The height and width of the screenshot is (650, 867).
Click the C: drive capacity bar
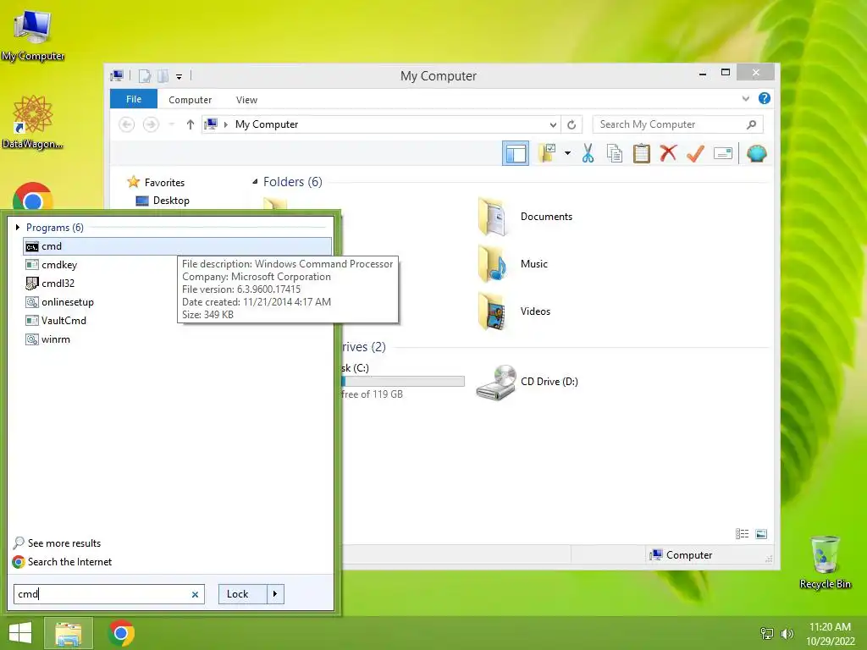pyautogui.click(x=403, y=382)
